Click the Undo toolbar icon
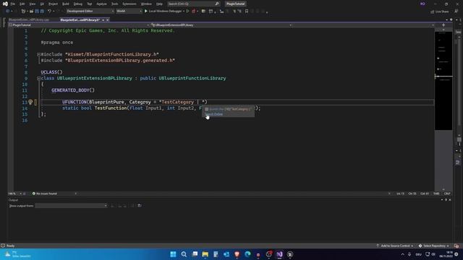 point(49,12)
